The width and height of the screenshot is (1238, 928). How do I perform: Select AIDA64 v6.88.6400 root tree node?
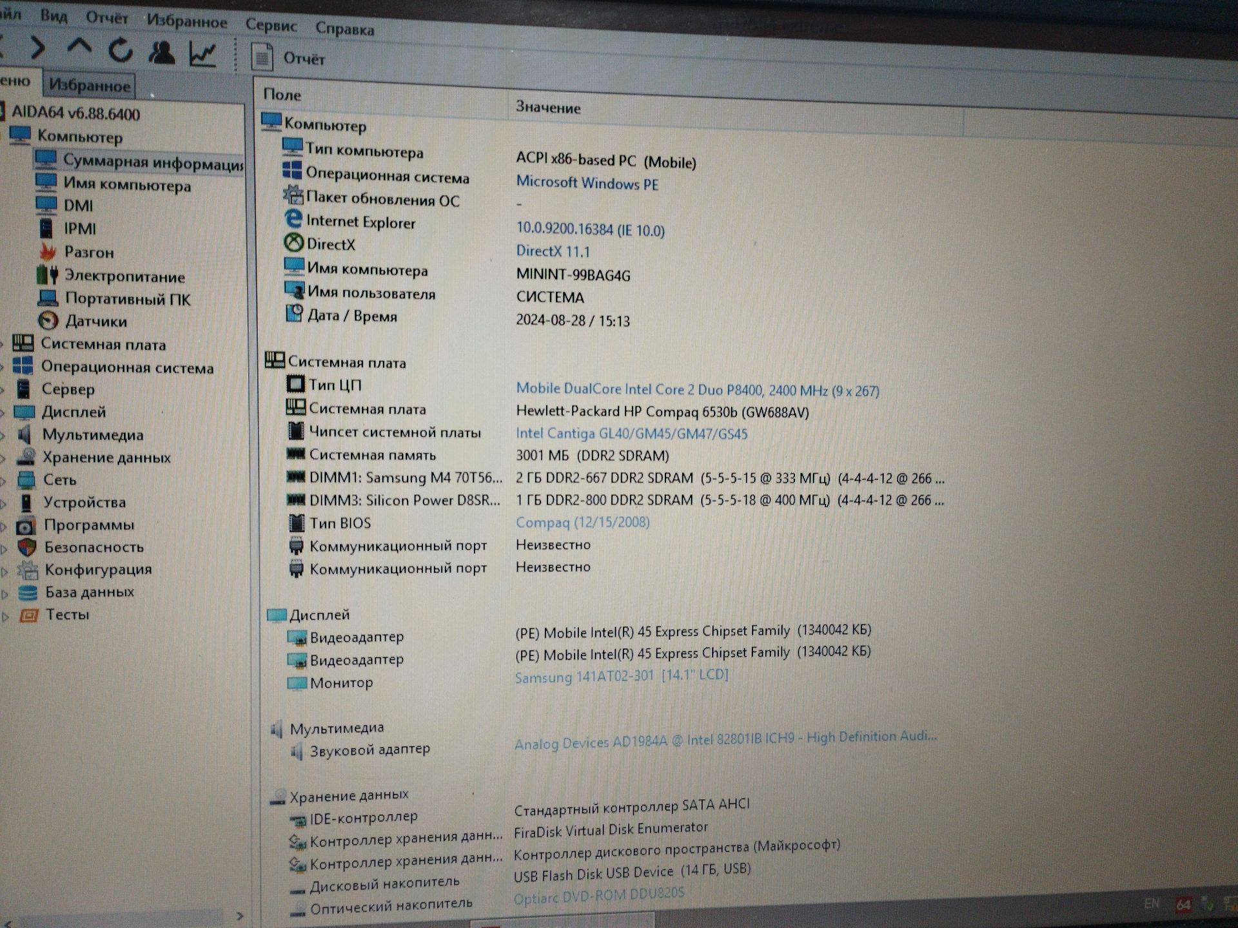click(x=75, y=113)
